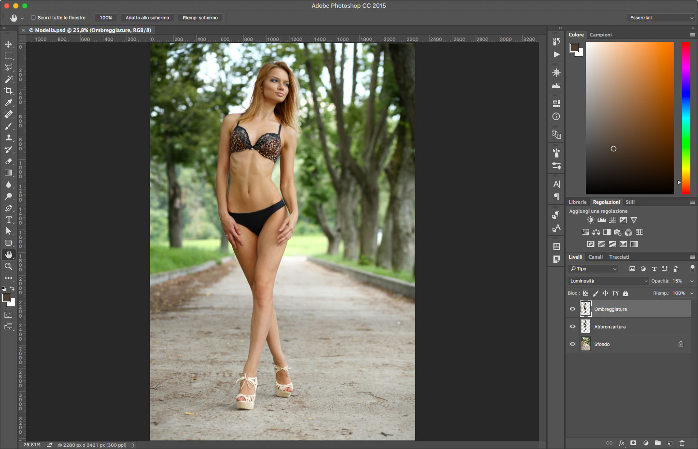Click the hue spectrum slider
This screenshot has height=449, width=698.
pos(686,118)
